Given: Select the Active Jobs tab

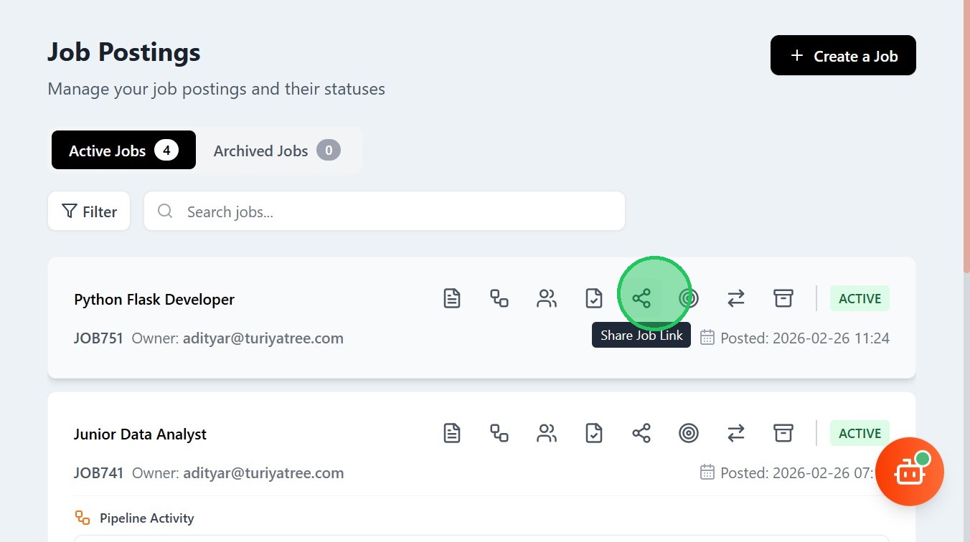Looking at the screenshot, I should point(123,151).
